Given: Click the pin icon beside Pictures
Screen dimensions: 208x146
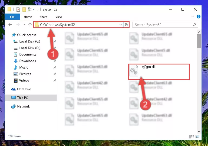Looking at the screenshot, I should click(55, 74).
